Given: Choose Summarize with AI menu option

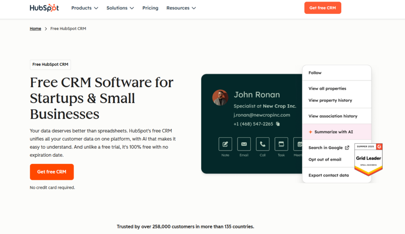Looking at the screenshot, I should tap(333, 132).
